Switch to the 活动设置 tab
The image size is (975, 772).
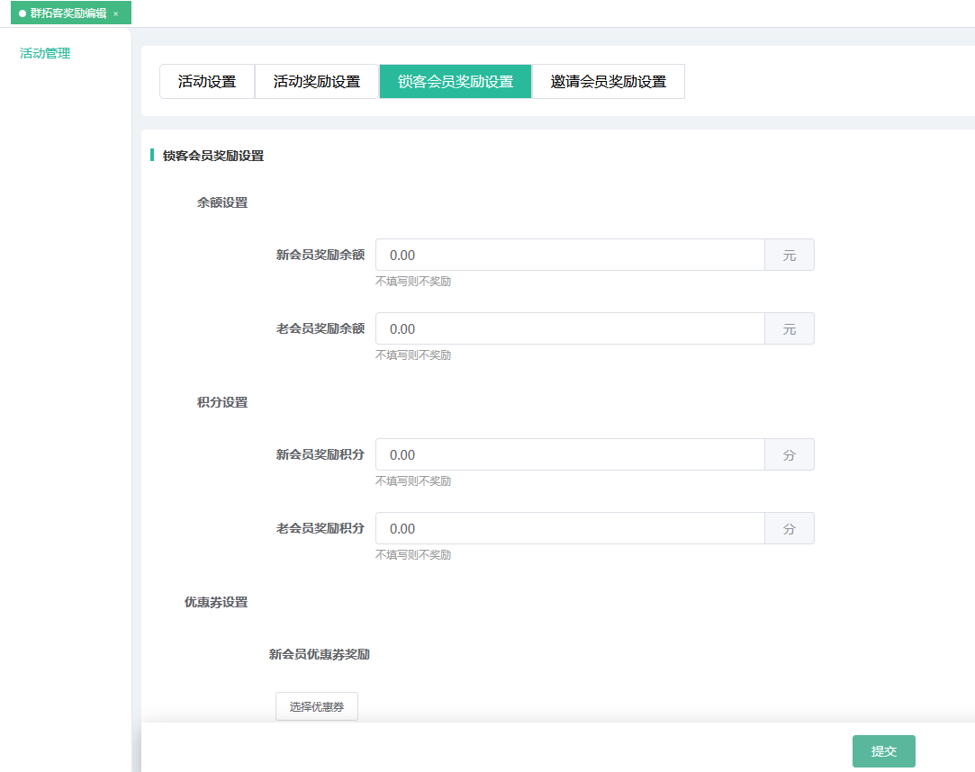(207, 82)
